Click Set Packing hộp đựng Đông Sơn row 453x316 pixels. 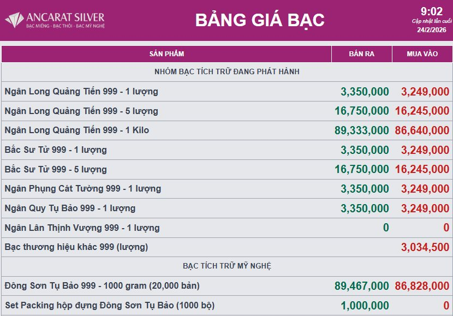pyautogui.click(x=110, y=306)
